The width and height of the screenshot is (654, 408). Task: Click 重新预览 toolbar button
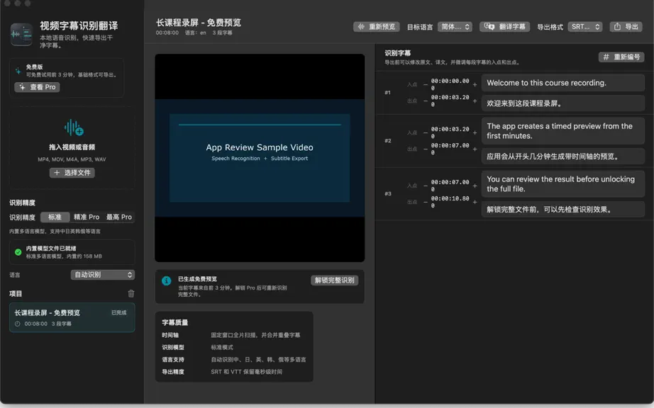click(376, 27)
